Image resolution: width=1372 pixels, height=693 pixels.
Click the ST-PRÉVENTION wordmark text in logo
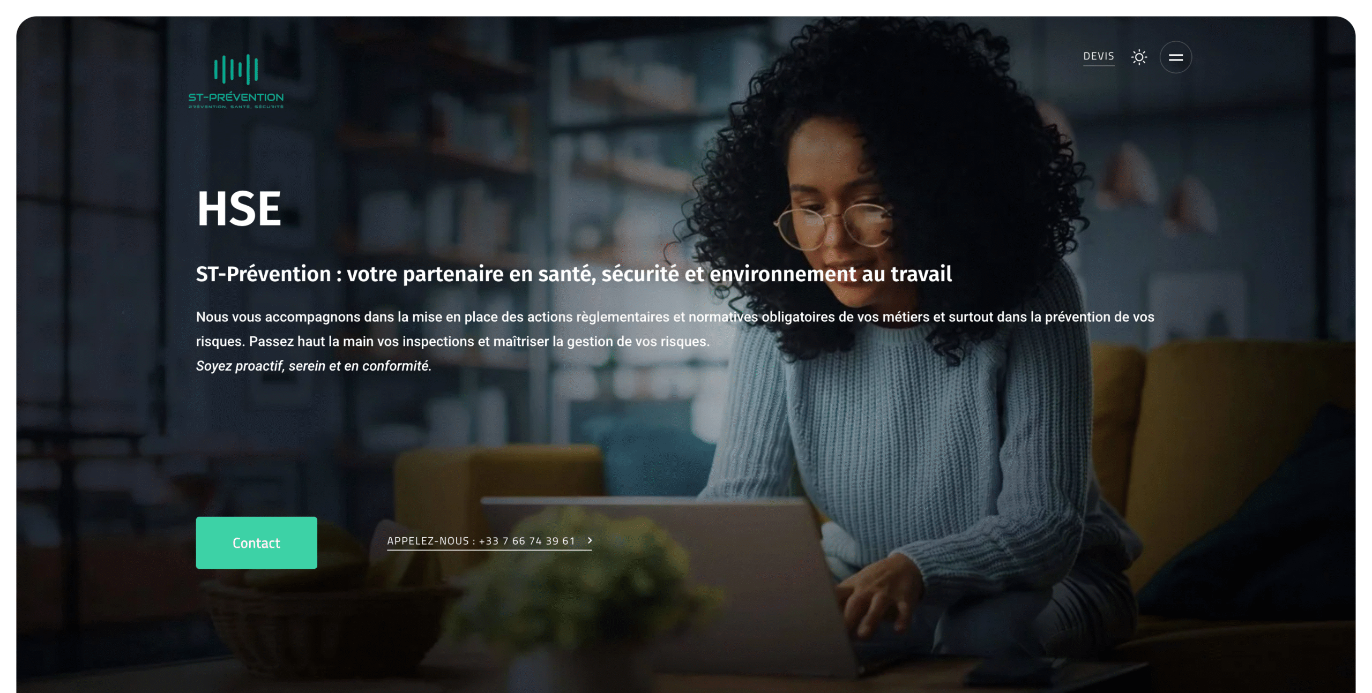click(236, 97)
